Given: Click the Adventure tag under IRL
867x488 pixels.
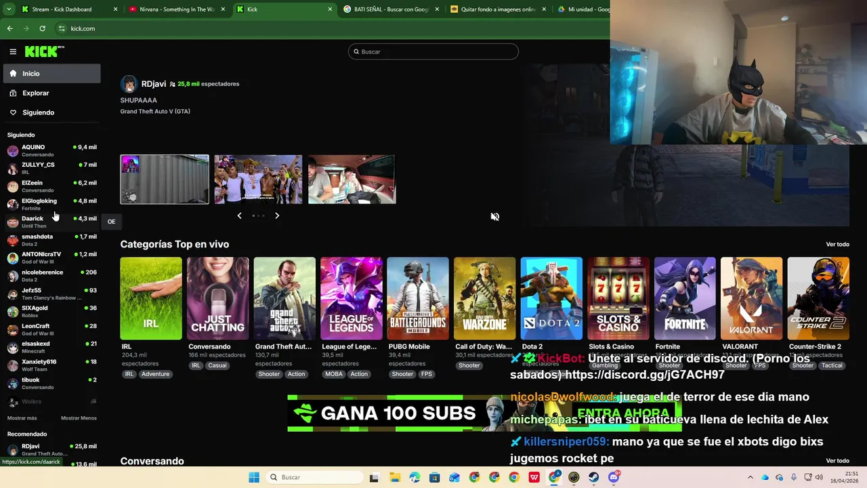Looking at the screenshot, I should [x=155, y=374].
